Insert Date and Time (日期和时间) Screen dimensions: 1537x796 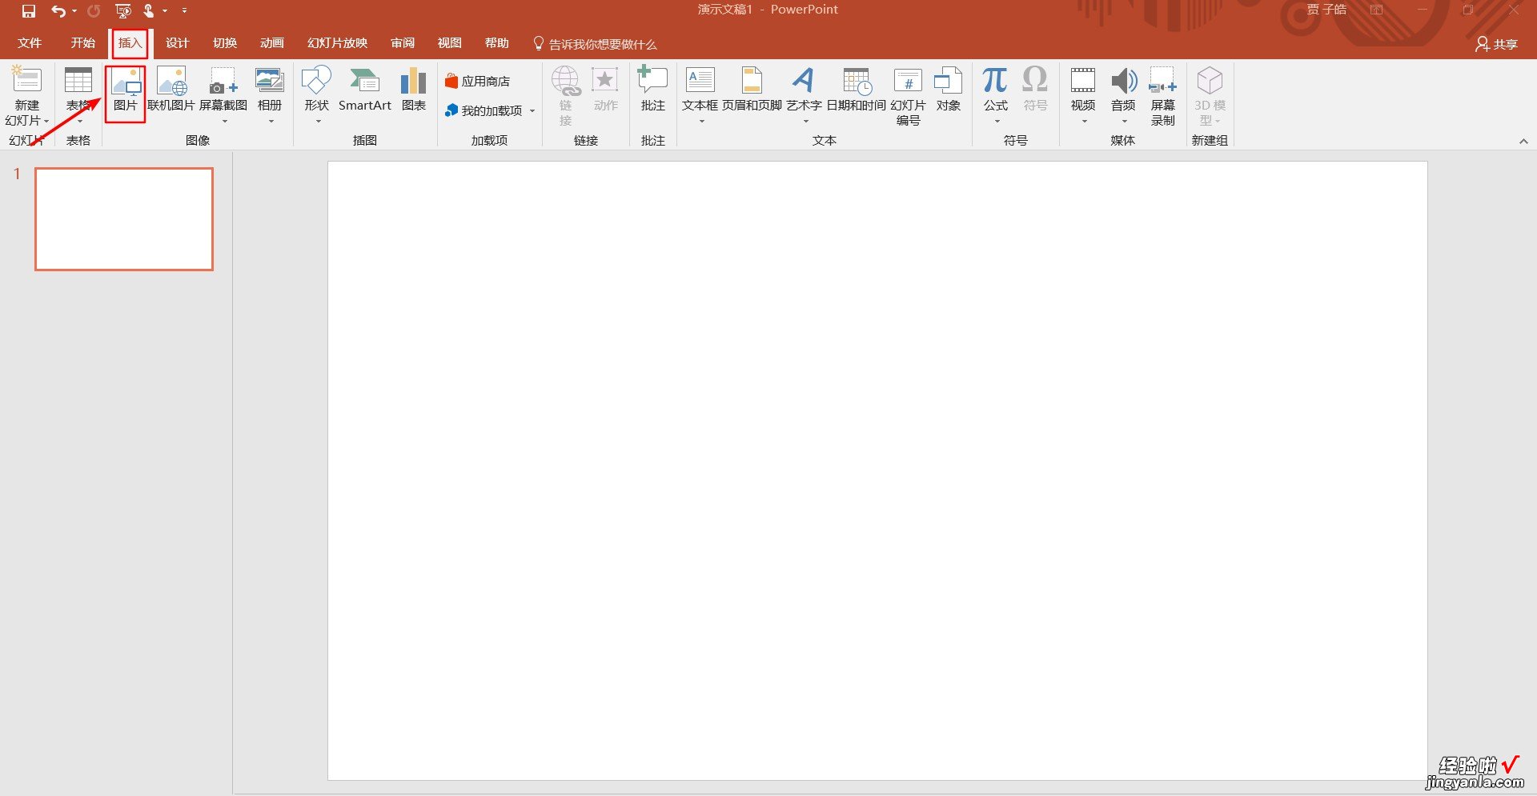[856, 89]
